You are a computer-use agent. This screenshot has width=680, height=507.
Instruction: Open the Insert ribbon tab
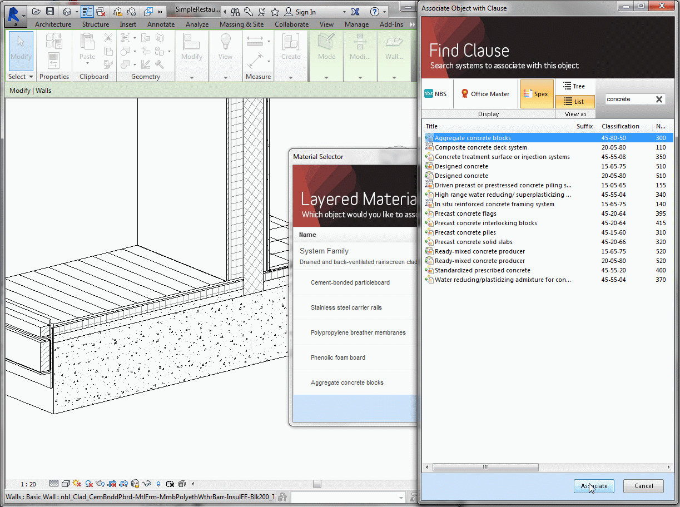click(x=128, y=24)
